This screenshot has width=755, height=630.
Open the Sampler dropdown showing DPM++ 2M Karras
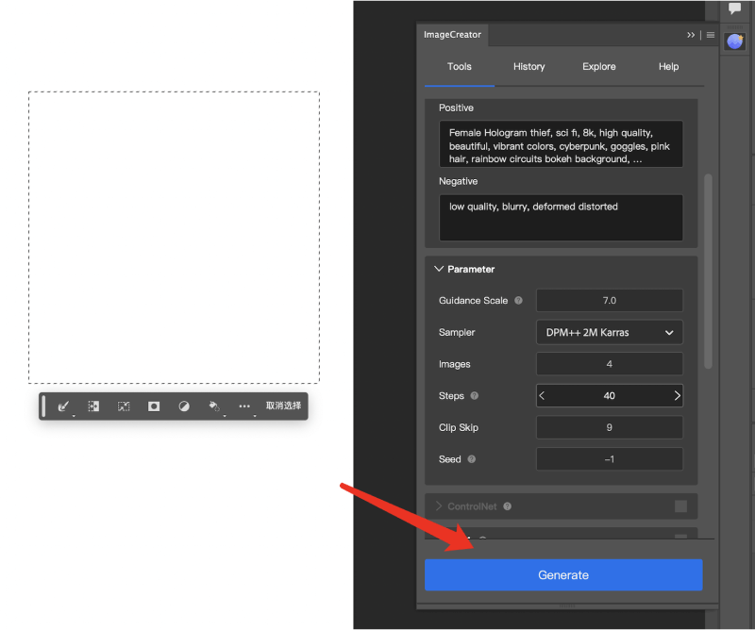(x=608, y=332)
